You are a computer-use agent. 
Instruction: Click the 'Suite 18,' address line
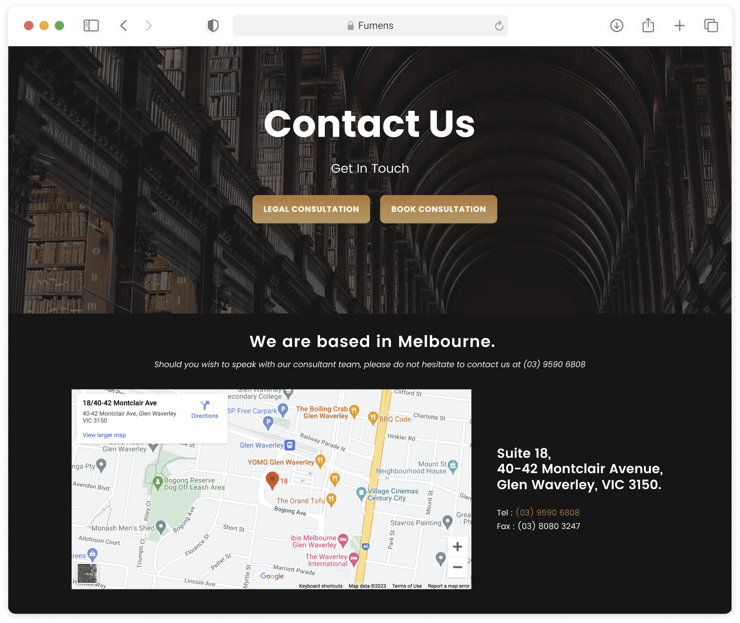[524, 454]
